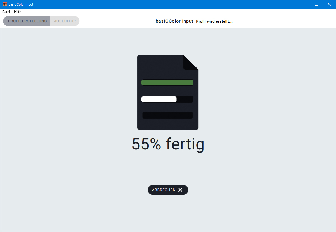336x232 pixels.
Task: Click the white filled part of progress bar
Action: pos(159,99)
